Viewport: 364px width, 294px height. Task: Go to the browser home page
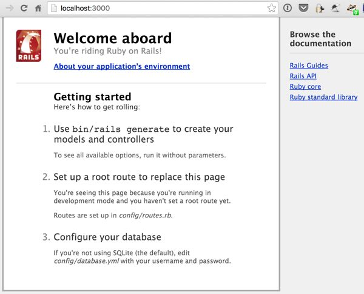point(38,9)
